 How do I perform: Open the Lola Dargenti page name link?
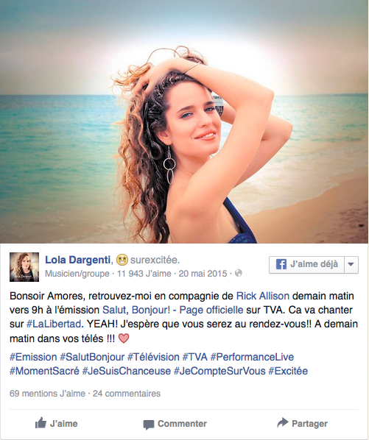click(x=77, y=260)
